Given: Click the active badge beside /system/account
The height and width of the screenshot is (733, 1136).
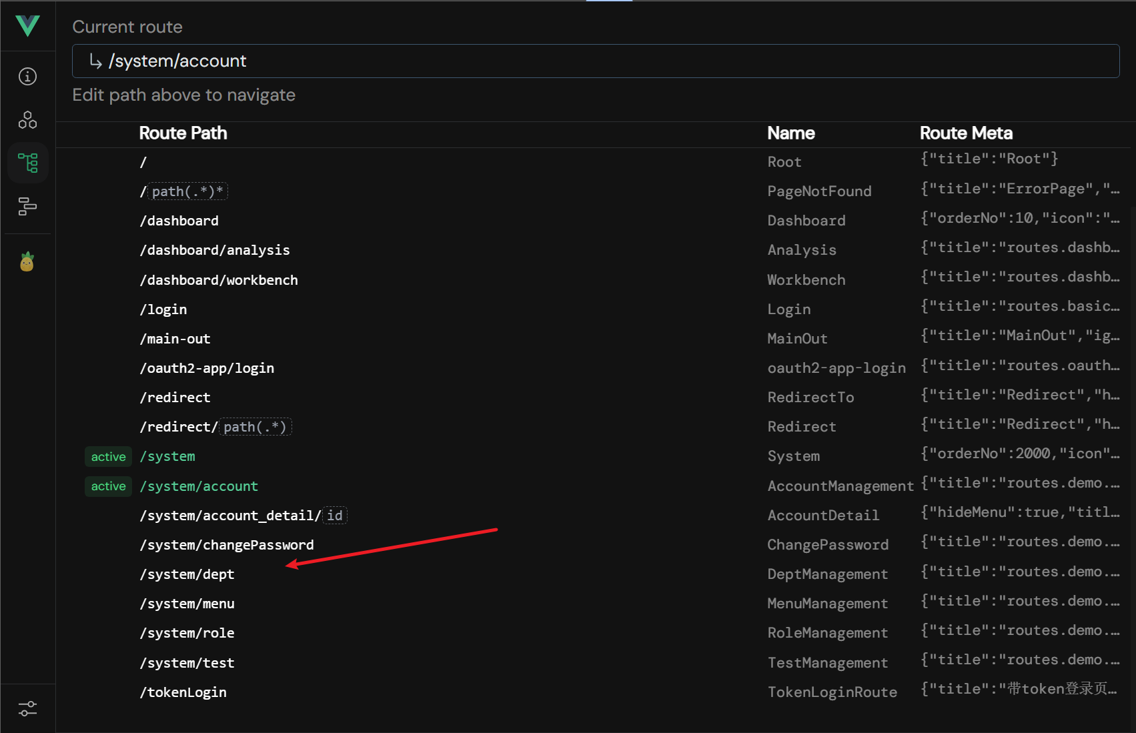Looking at the screenshot, I should [x=108, y=486].
